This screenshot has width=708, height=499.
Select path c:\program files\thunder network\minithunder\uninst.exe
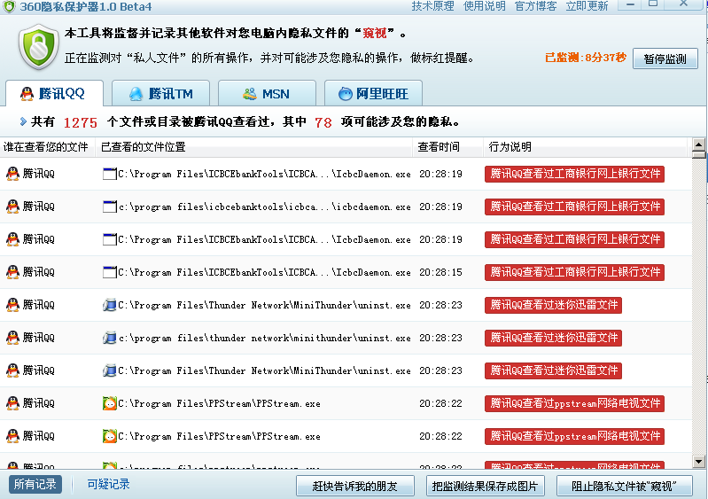[x=265, y=338]
